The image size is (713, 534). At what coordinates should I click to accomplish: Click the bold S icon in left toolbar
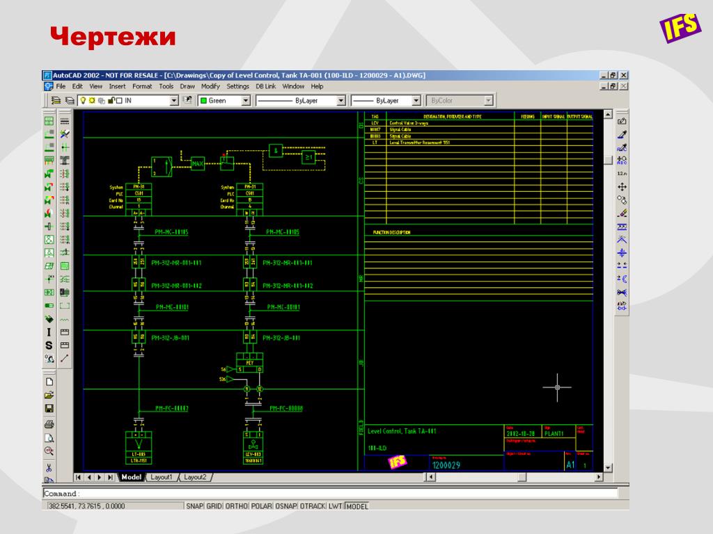coord(49,346)
